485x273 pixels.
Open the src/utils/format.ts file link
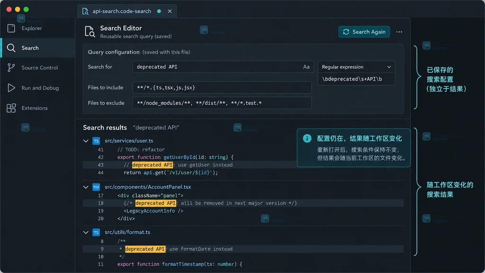pyautogui.click(x=127, y=232)
